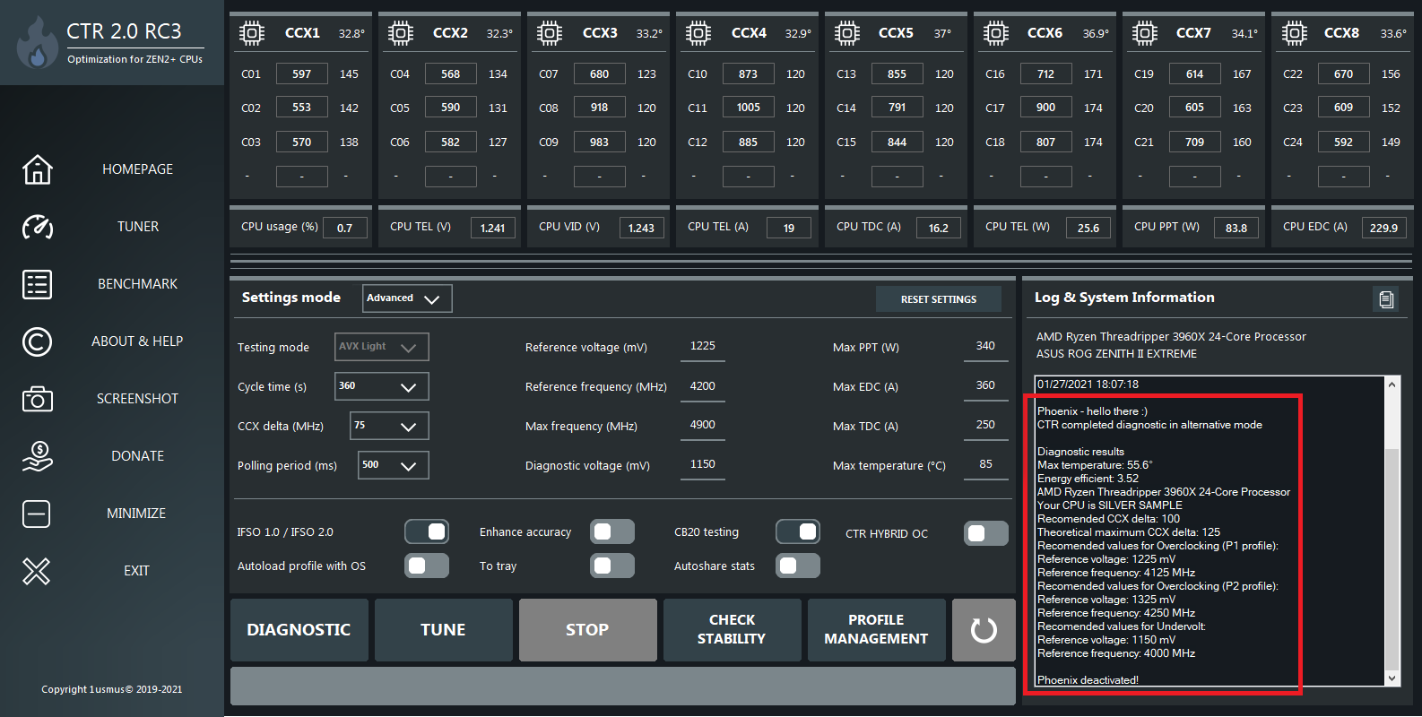The image size is (1422, 717).
Task: Click the log scrollbar down arrow
Action: click(1392, 678)
